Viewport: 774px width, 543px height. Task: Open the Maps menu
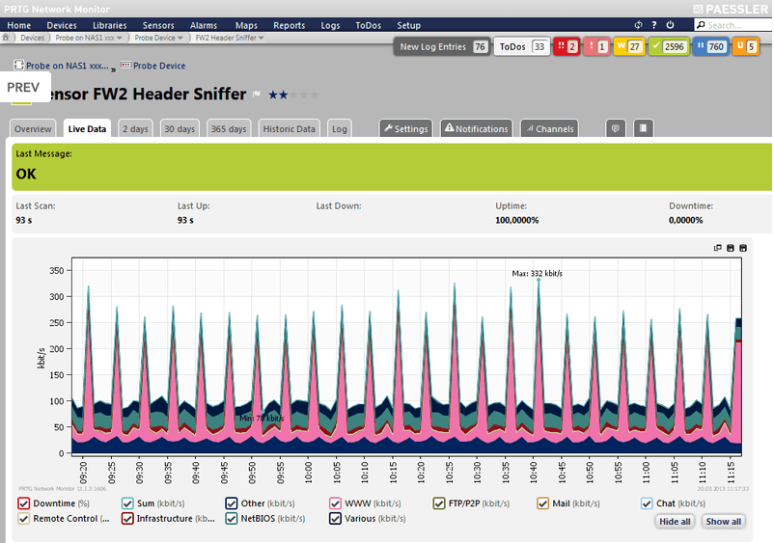coord(246,25)
